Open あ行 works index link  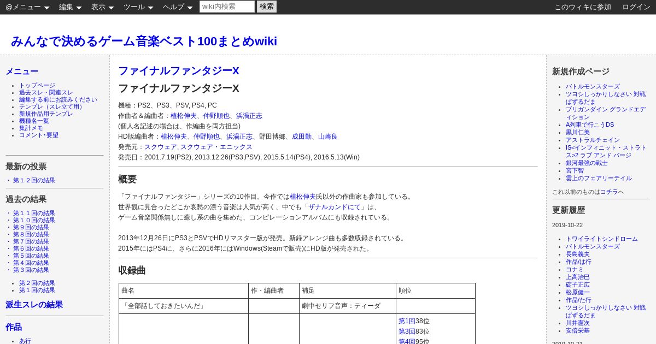coord(25,341)
